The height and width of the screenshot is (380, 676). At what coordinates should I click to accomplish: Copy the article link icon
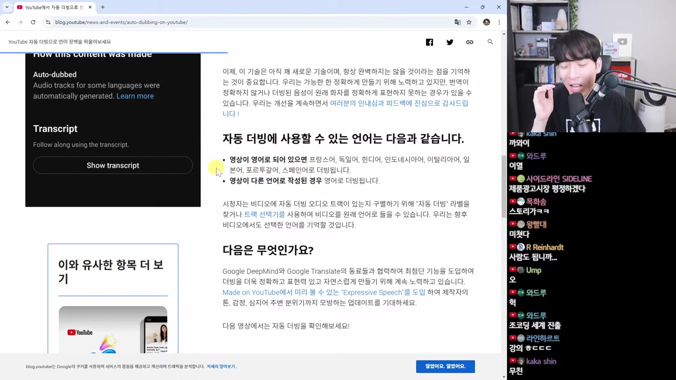click(470, 42)
